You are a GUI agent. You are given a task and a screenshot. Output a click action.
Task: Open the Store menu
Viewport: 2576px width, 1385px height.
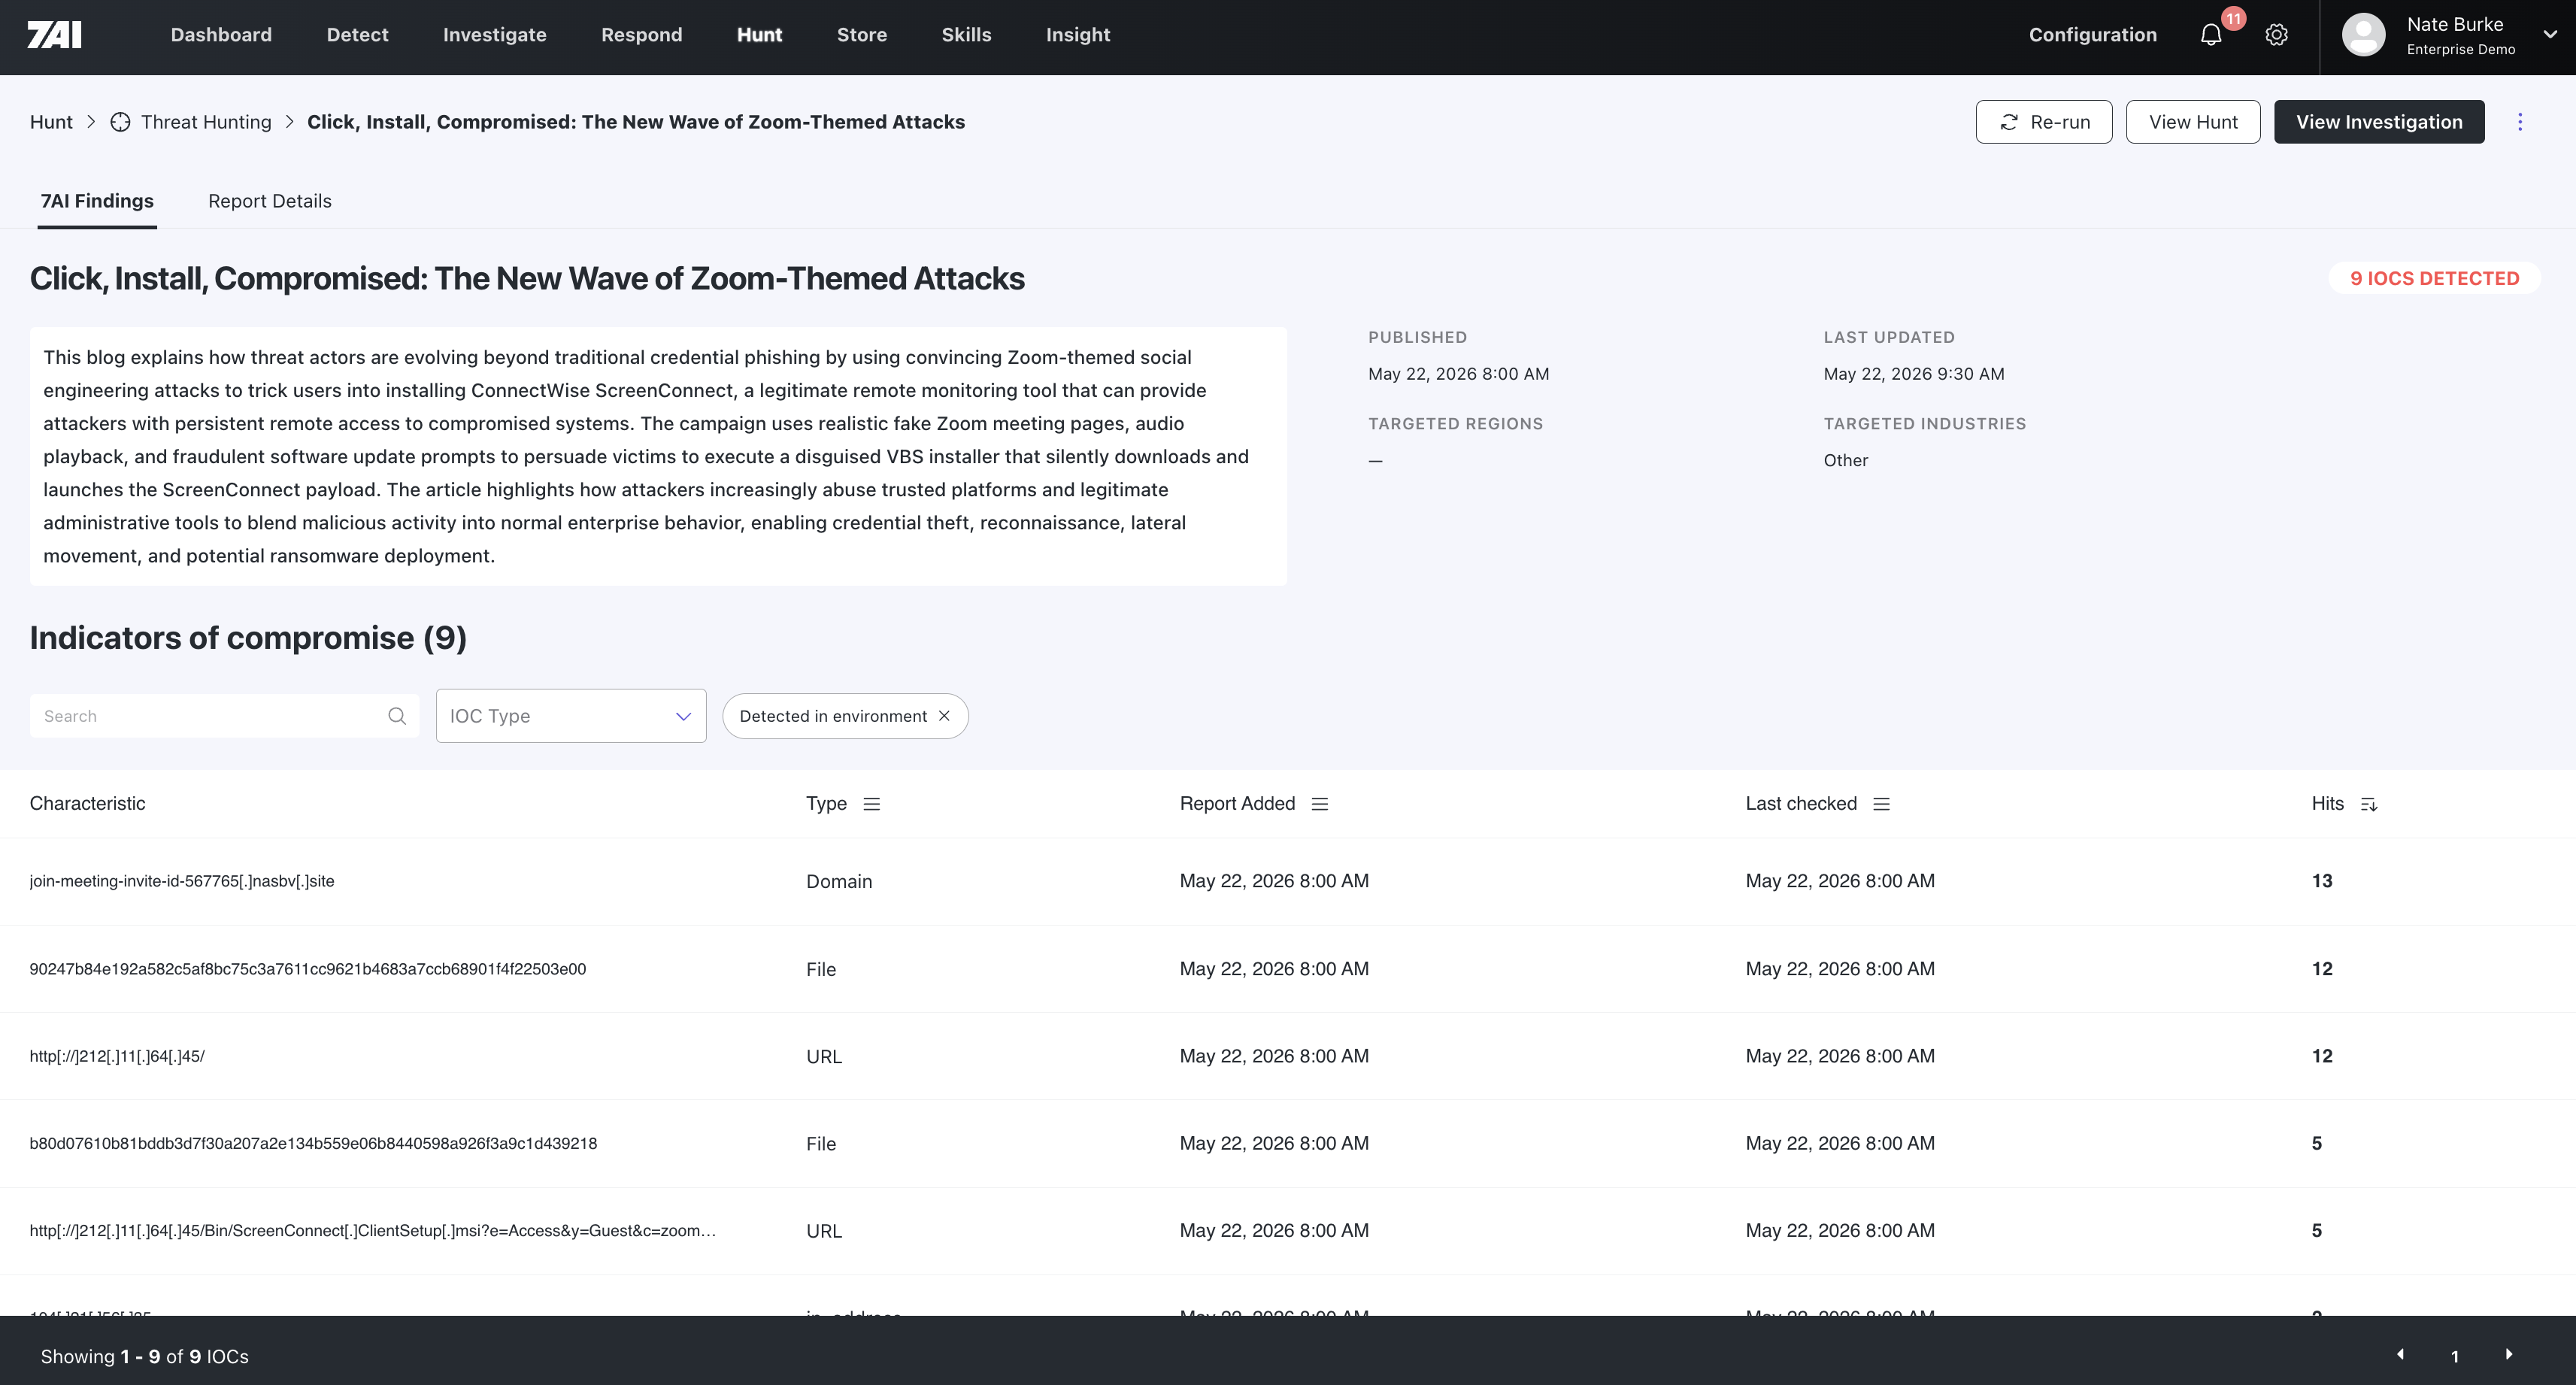(862, 35)
